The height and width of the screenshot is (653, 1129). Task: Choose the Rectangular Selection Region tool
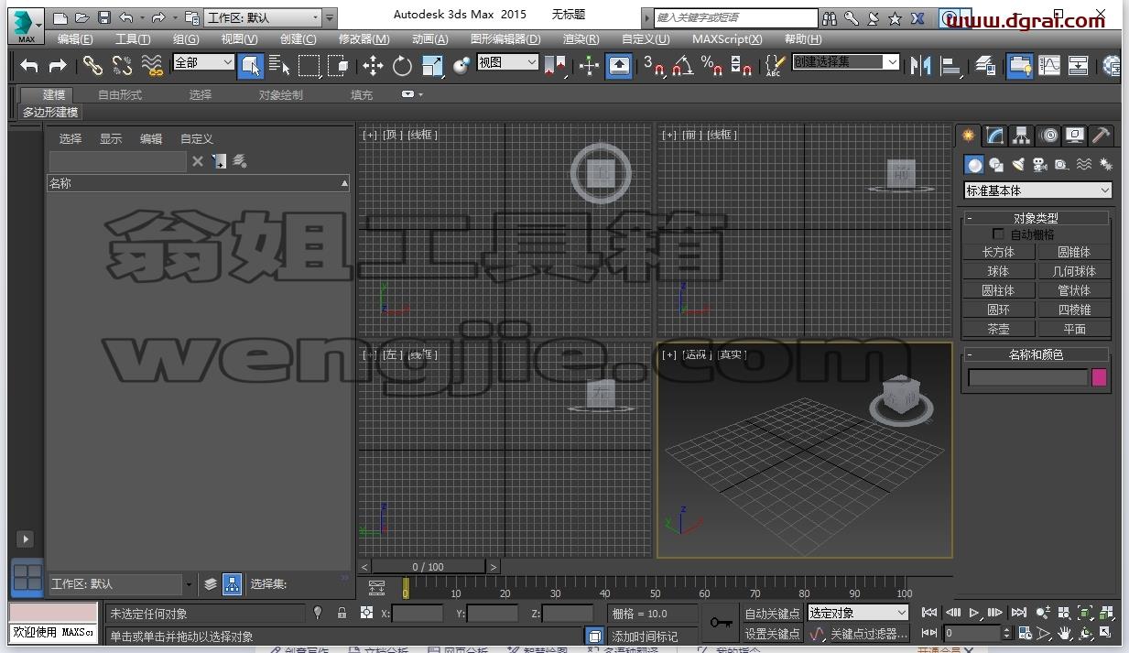[309, 65]
